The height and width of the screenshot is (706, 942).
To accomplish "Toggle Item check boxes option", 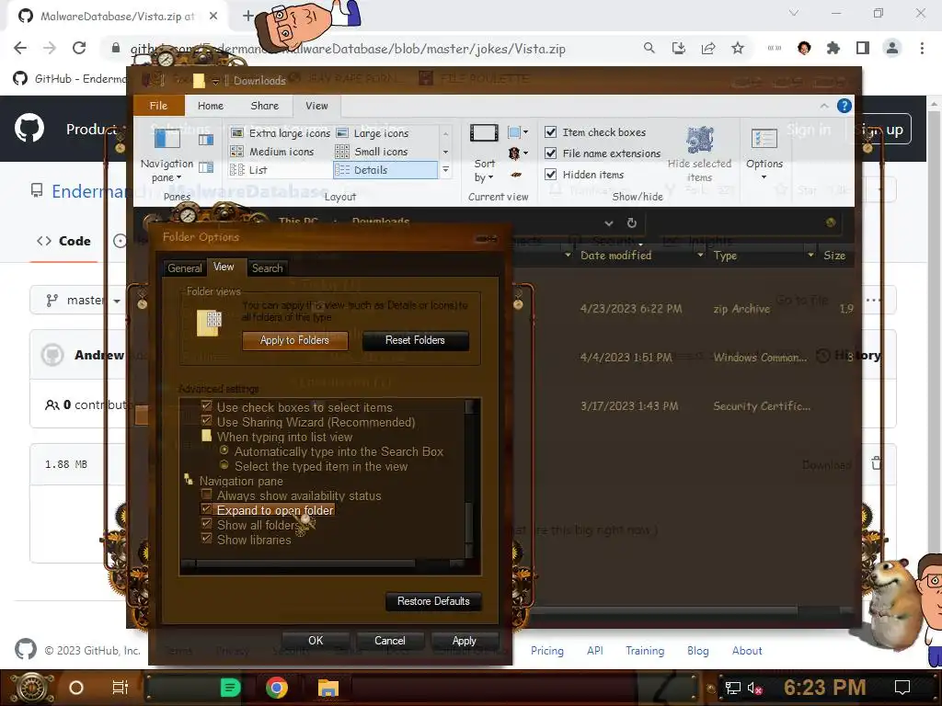I will [x=550, y=132].
